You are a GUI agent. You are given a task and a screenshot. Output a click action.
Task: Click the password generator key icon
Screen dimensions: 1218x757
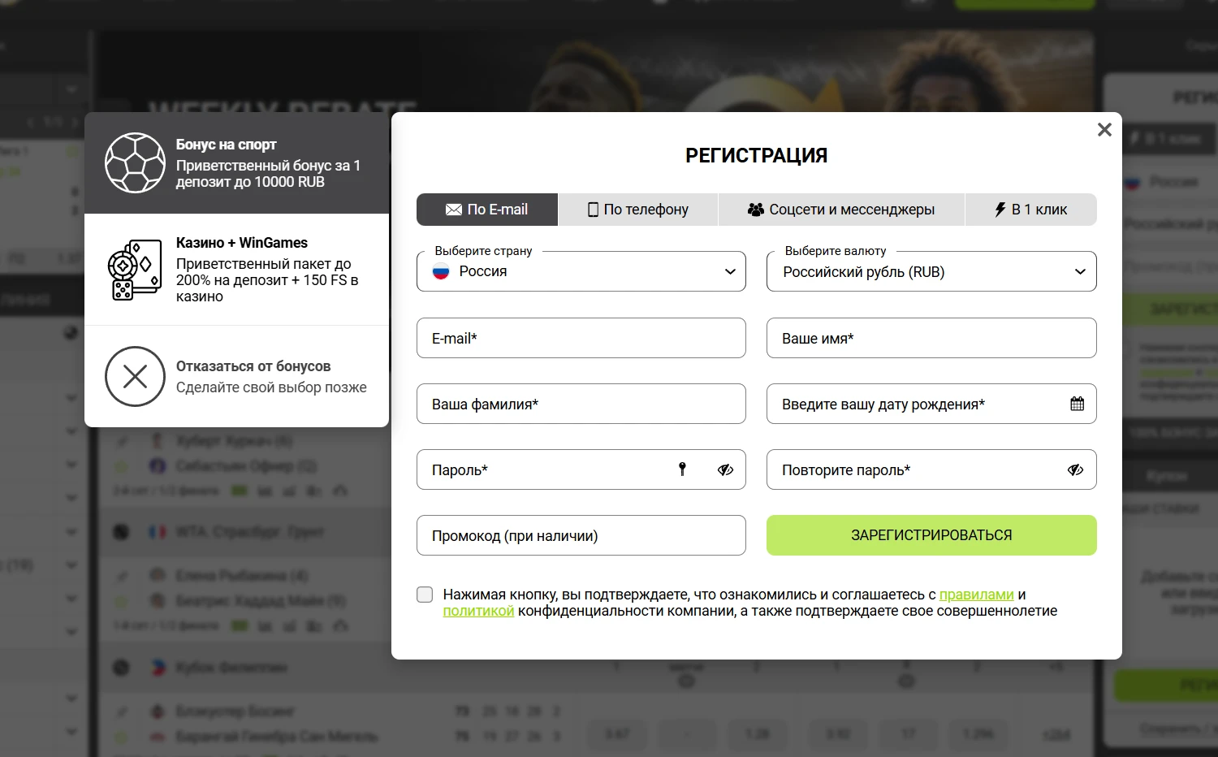[682, 469]
